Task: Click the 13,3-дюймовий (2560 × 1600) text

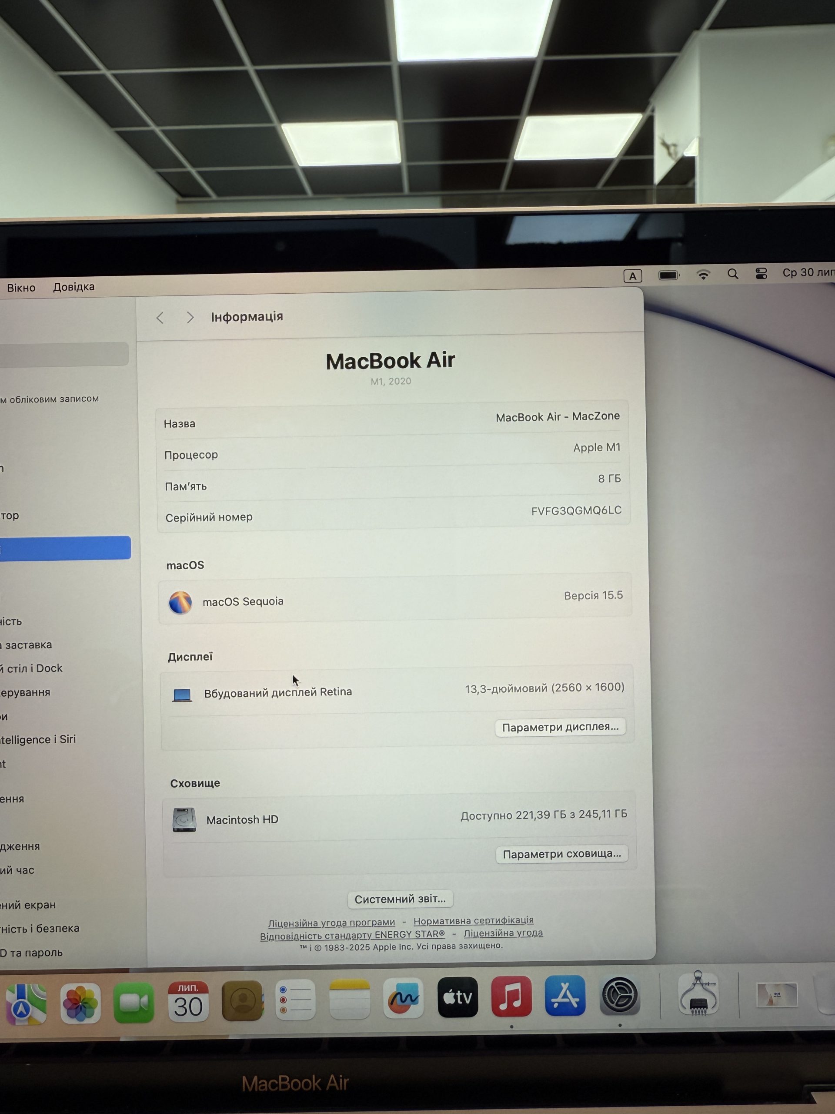Action: point(544,688)
